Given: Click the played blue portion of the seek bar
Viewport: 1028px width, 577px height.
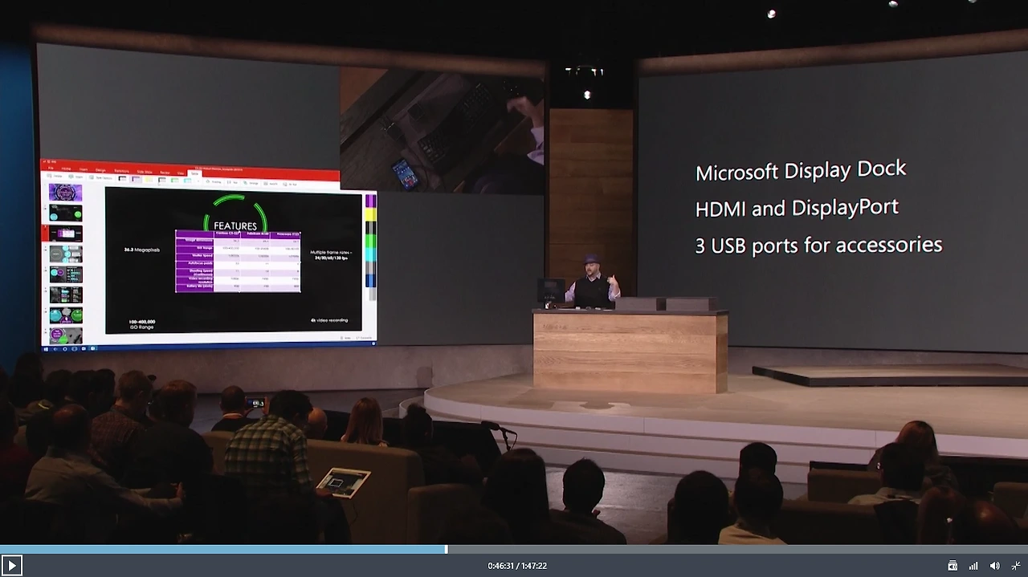Looking at the screenshot, I should [223, 550].
